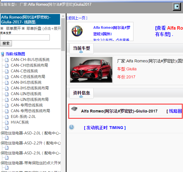Click the document icon next to CAN-IHS总线系统布局
Screen dimensions: 183x172
[x=7, y=88]
